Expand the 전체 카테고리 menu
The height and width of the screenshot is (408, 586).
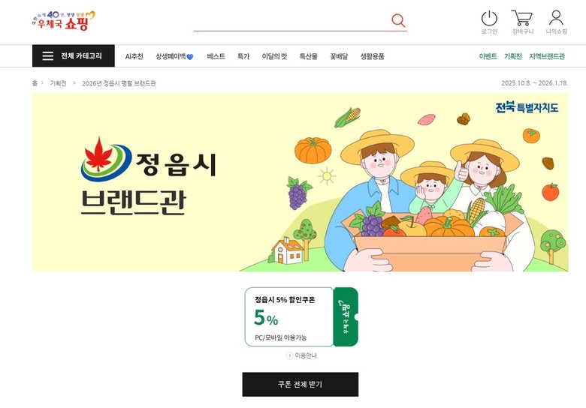coord(74,56)
